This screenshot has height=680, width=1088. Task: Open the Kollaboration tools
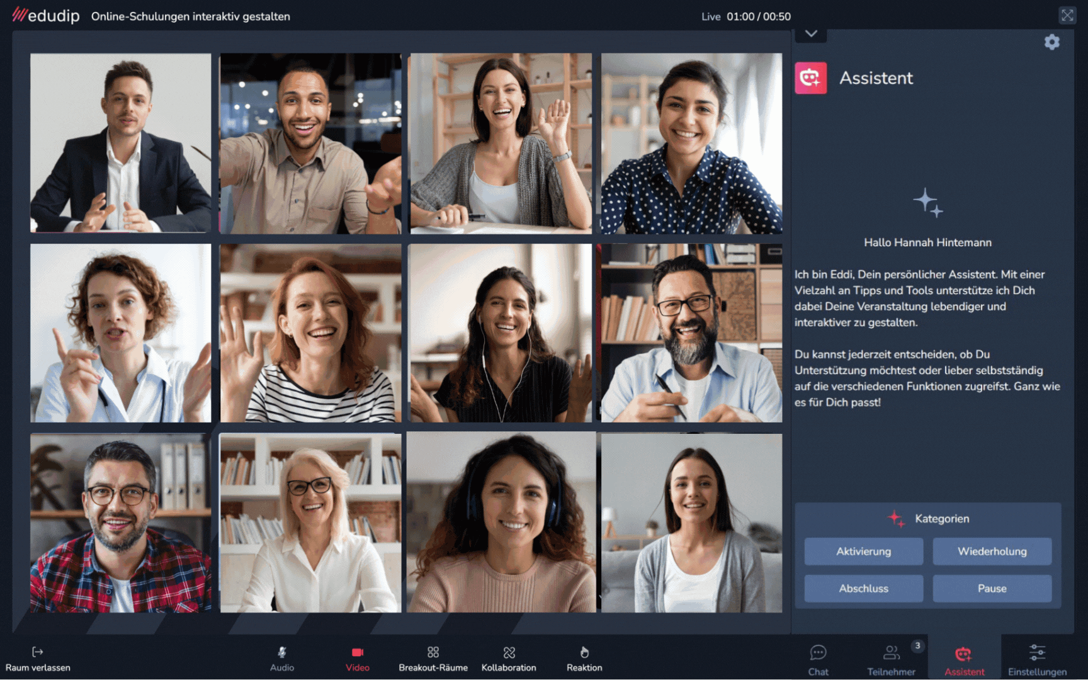point(509,658)
